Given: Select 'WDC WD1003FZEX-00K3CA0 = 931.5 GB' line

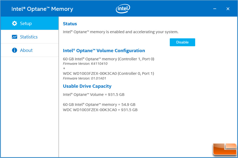Looking at the screenshot, I should [x=100, y=110].
